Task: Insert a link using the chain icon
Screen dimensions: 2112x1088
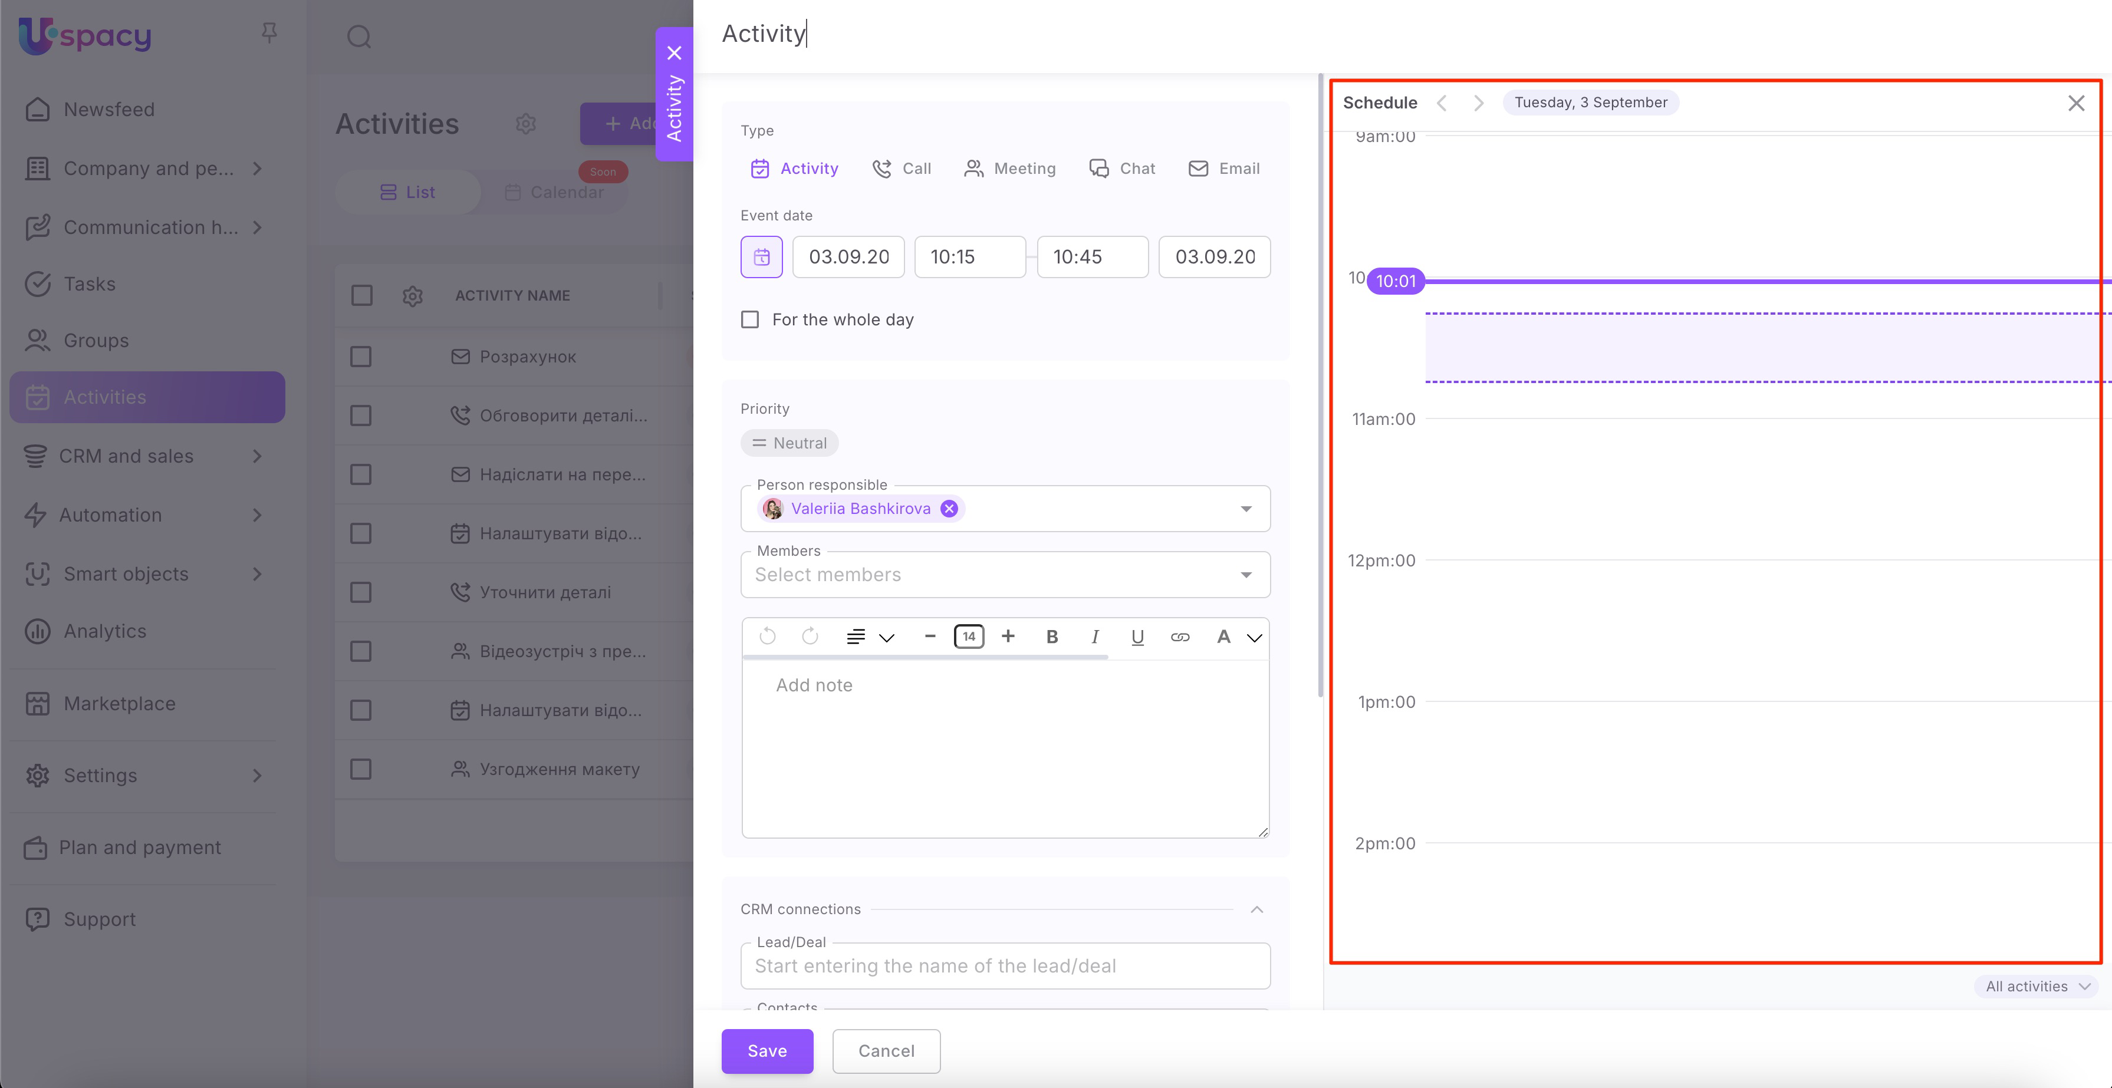Action: click(x=1180, y=637)
